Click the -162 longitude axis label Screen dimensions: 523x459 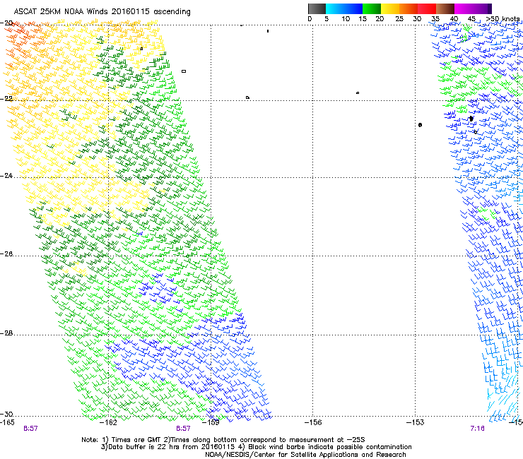(109, 422)
